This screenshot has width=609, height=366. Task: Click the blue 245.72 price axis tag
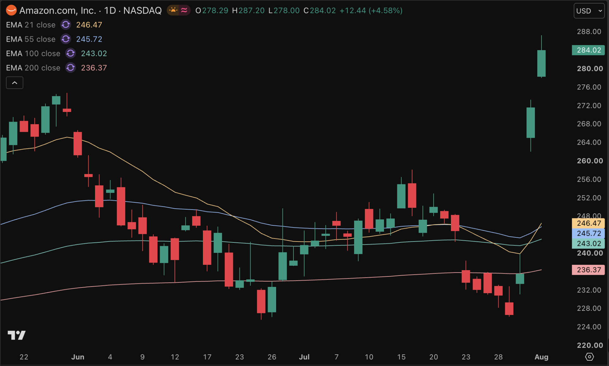(588, 233)
